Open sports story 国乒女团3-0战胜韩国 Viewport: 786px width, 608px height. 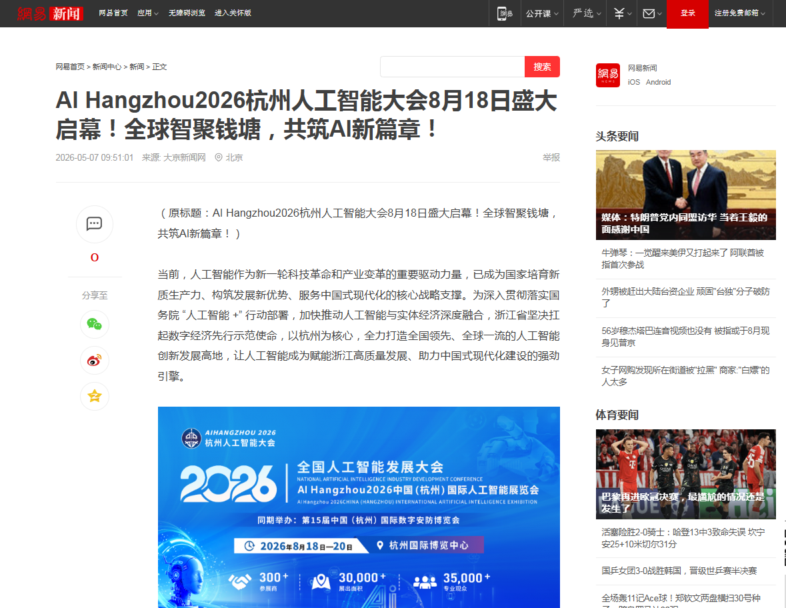(x=679, y=571)
